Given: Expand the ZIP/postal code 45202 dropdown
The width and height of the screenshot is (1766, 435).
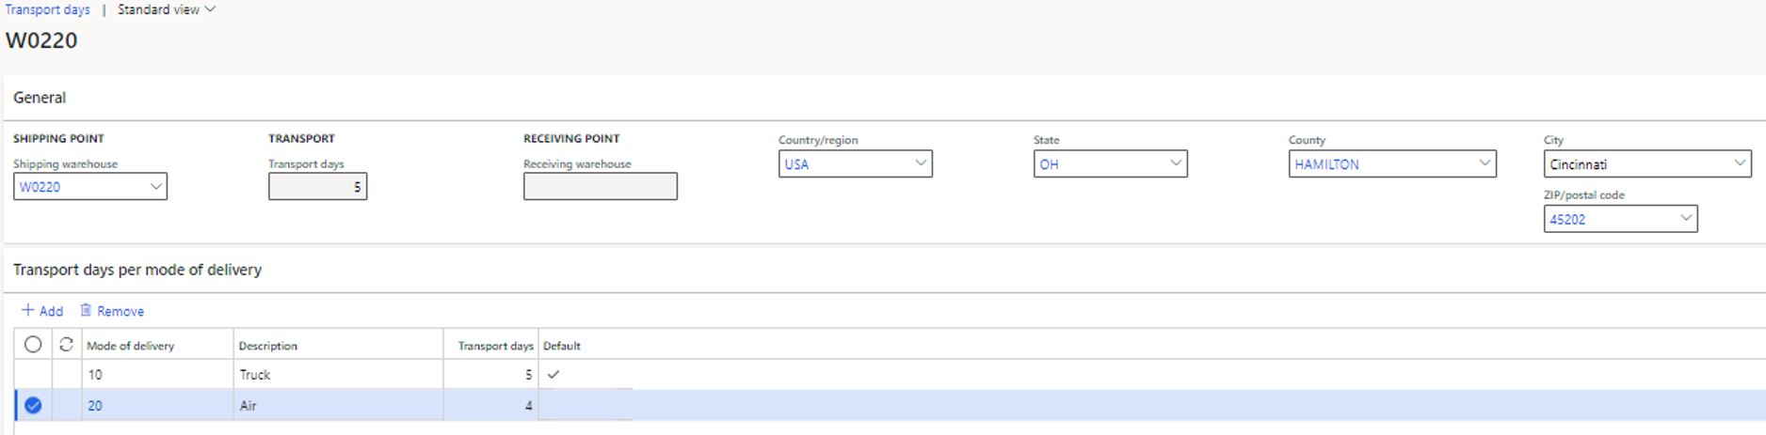Looking at the screenshot, I should pyautogui.click(x=1685, y=219).
